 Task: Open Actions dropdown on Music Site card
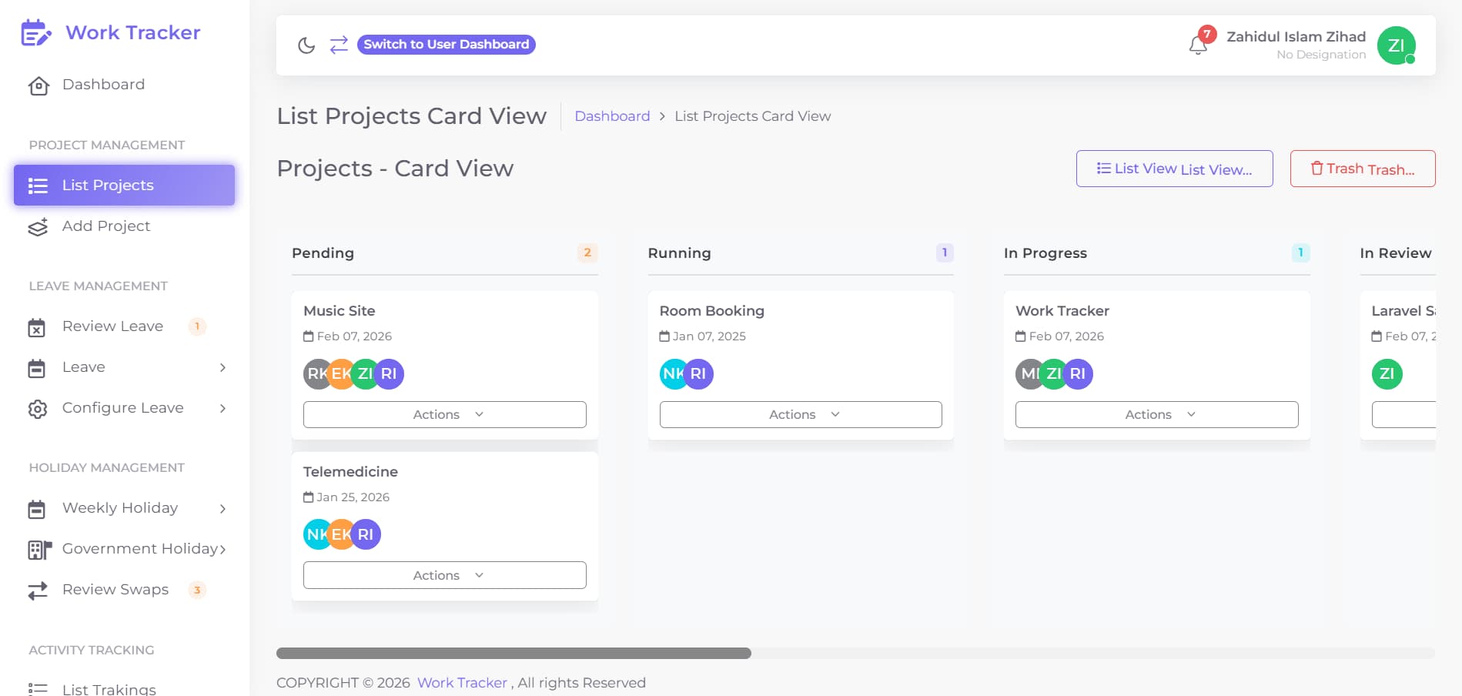(445, 414)
